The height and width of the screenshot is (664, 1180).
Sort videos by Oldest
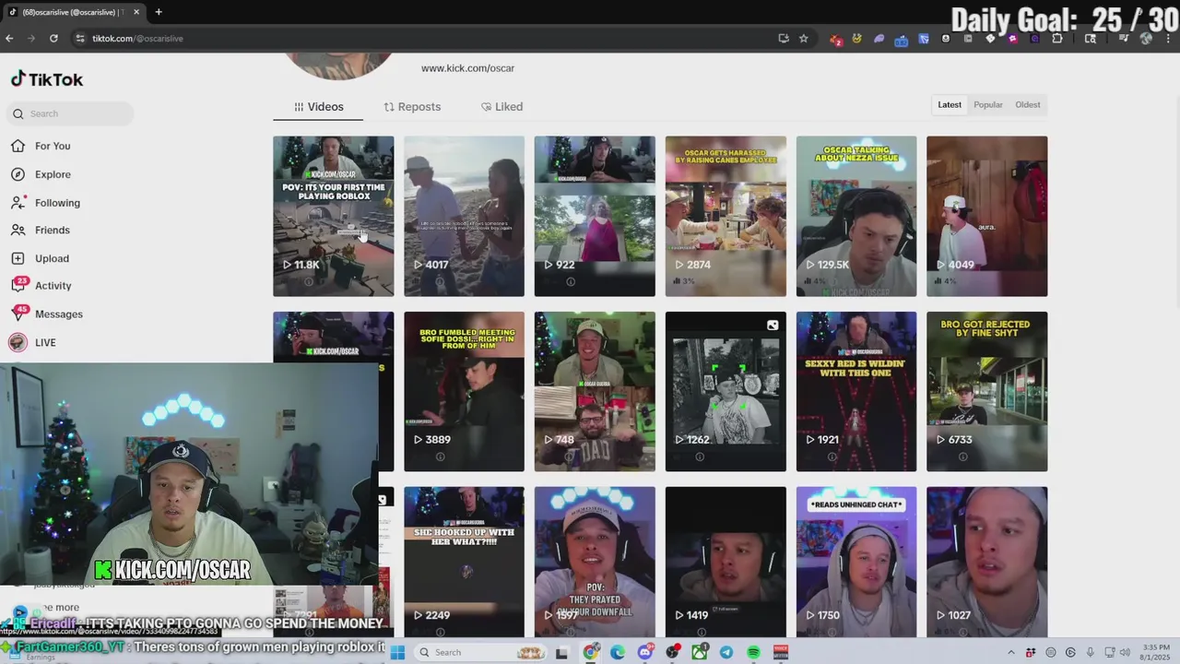click(1028, 105)
